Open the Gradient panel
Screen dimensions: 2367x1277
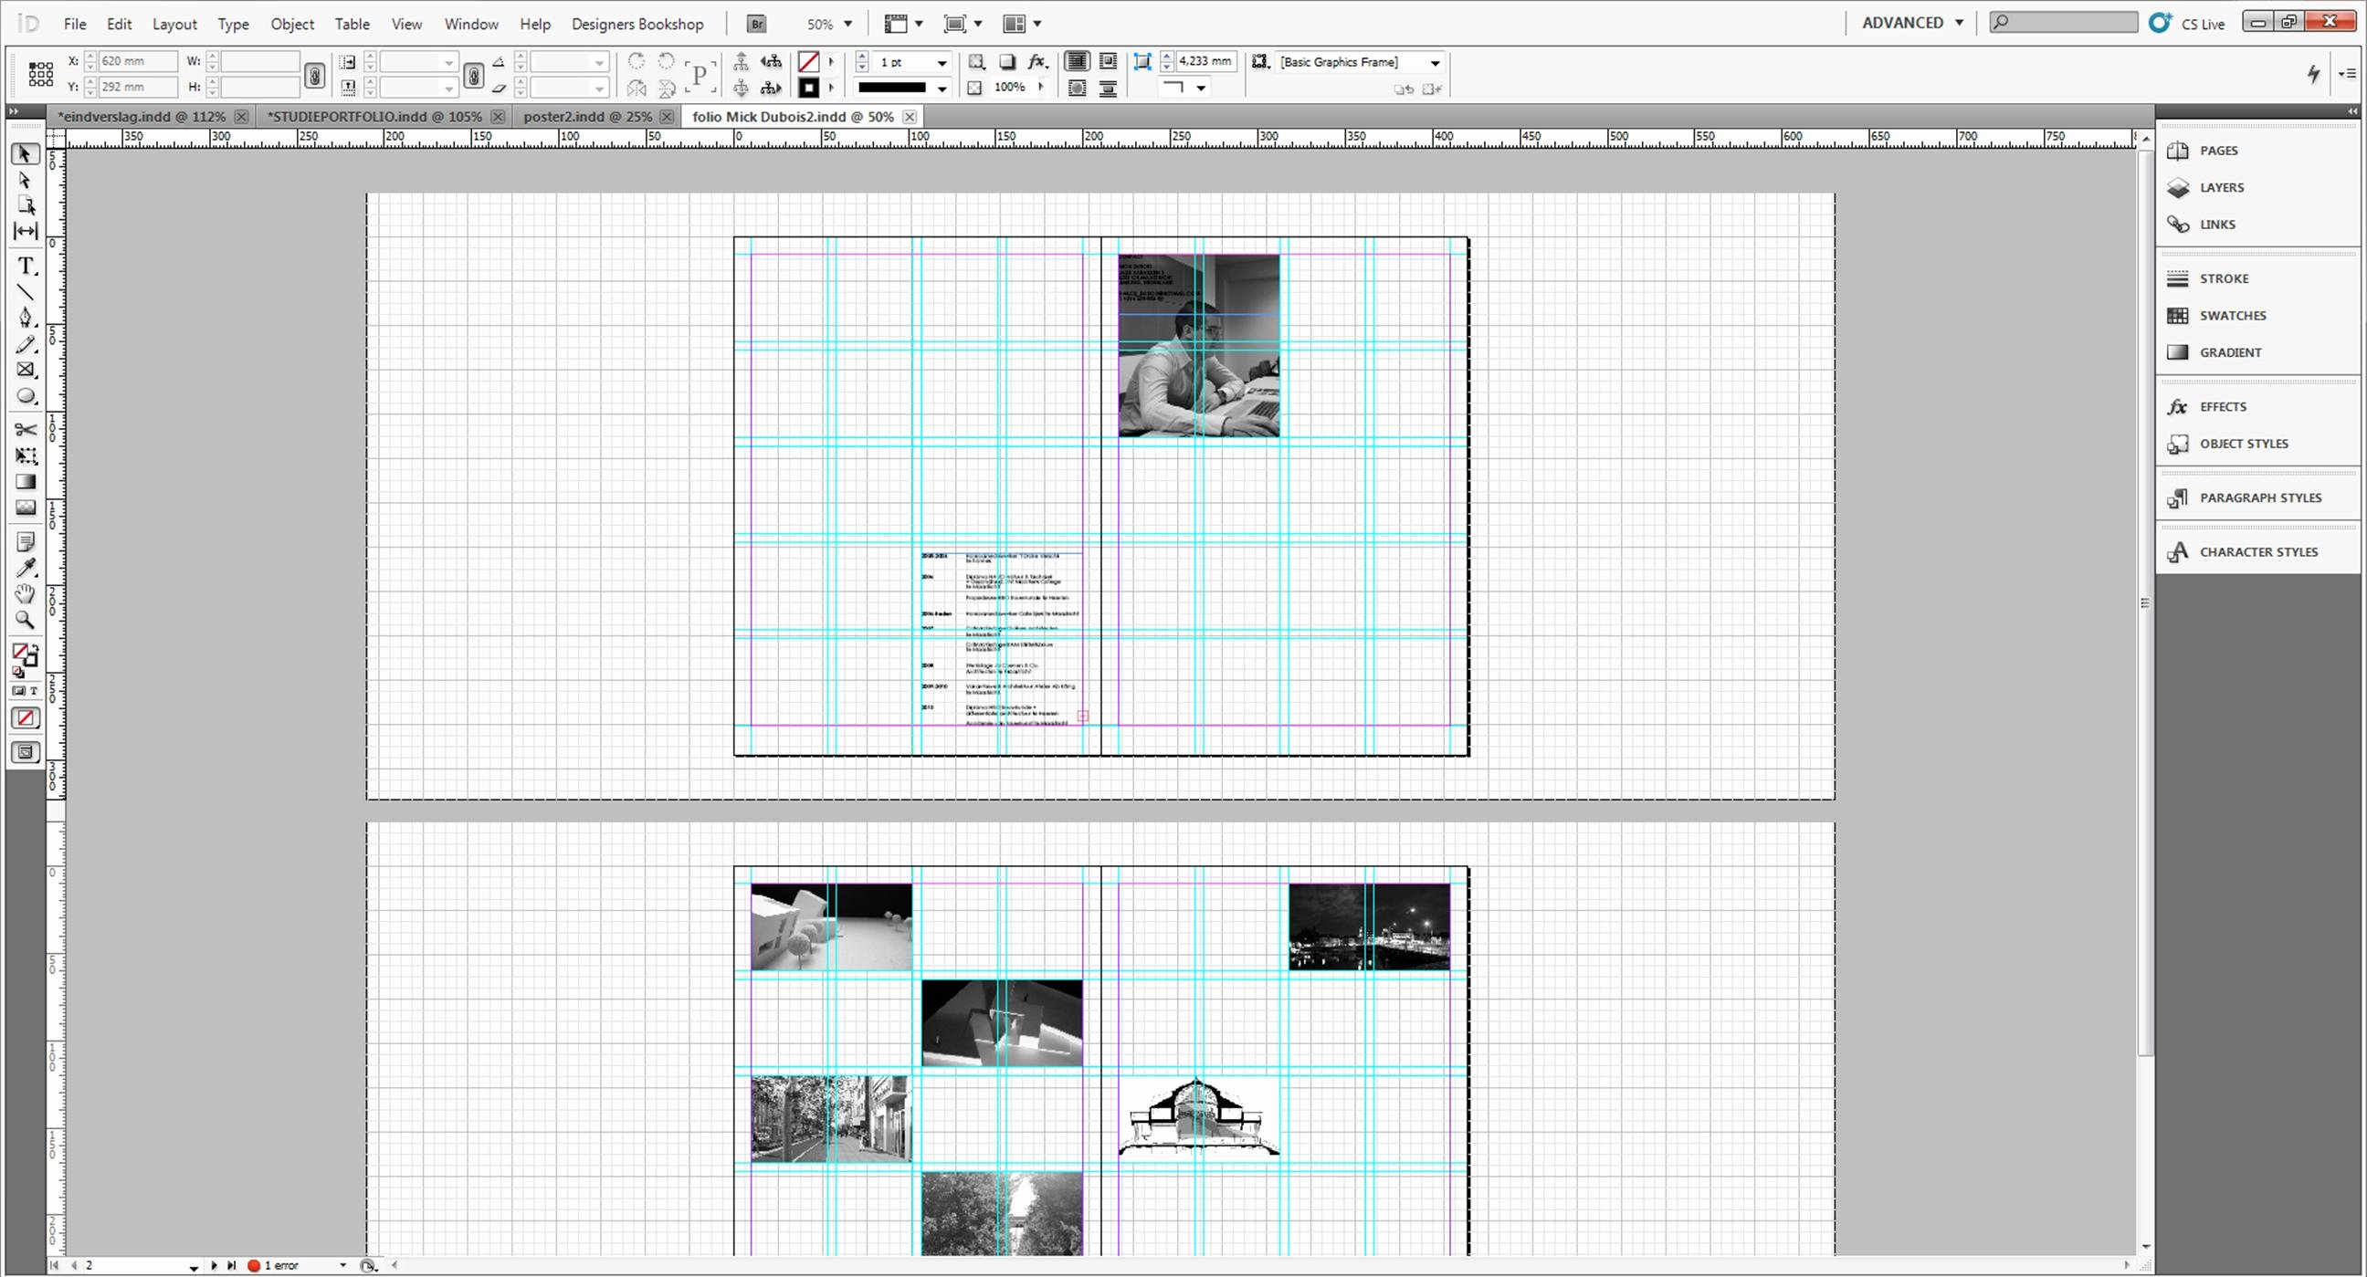[2230, 351]
